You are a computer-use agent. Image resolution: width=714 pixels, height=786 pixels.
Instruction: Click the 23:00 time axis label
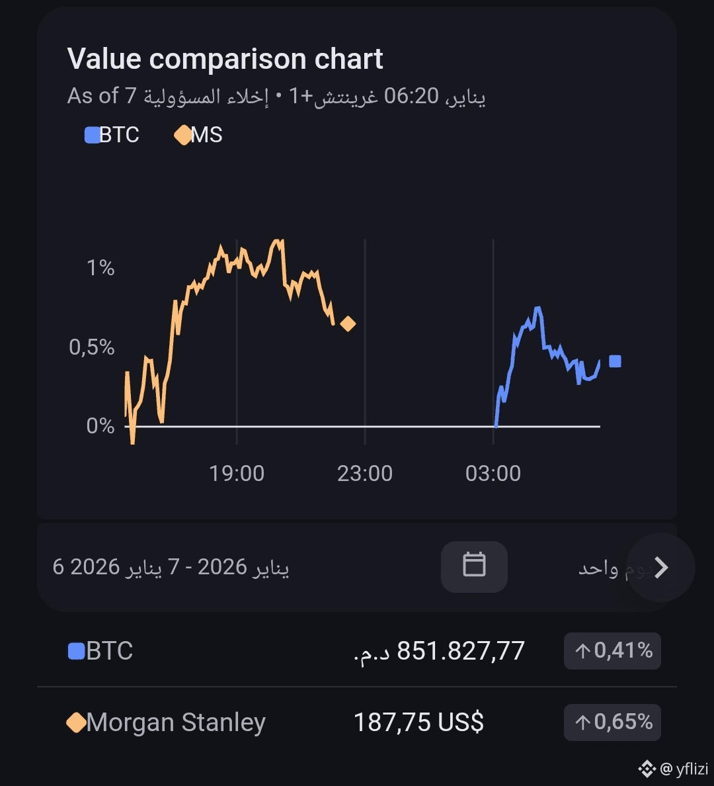pos(365,474)
